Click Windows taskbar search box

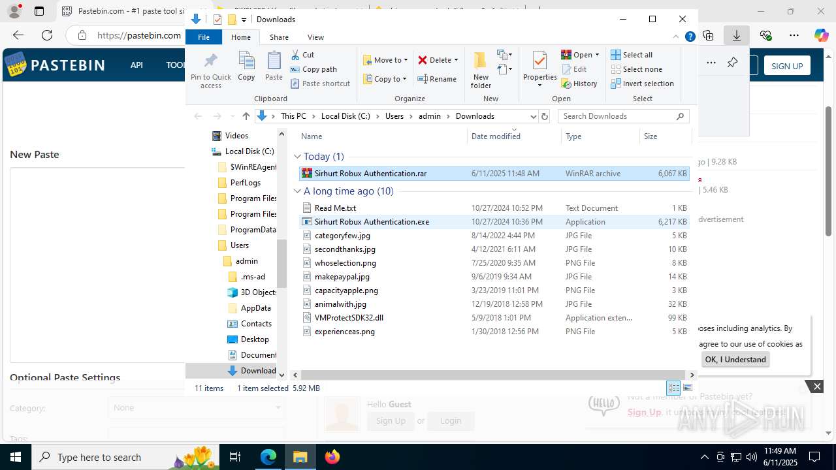point(125,457)
